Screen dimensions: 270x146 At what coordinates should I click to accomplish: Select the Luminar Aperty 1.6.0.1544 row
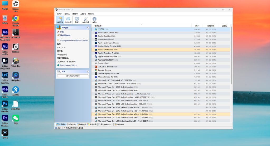pyautogui.click(x=161, y=74)
